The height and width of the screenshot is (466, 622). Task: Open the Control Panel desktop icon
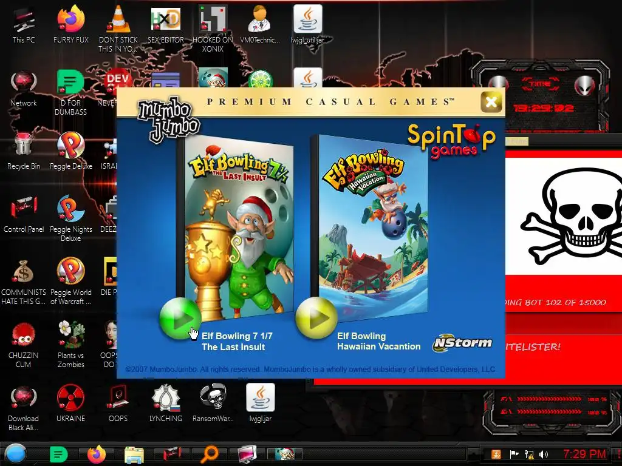click(24, 214)
